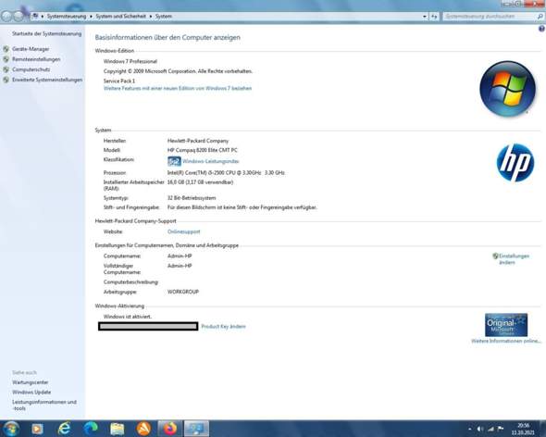This screenshot has height=437, width=546.
Task: Click shield icon beside Remoteeinstellungen
Action: (x=6, y=59)
